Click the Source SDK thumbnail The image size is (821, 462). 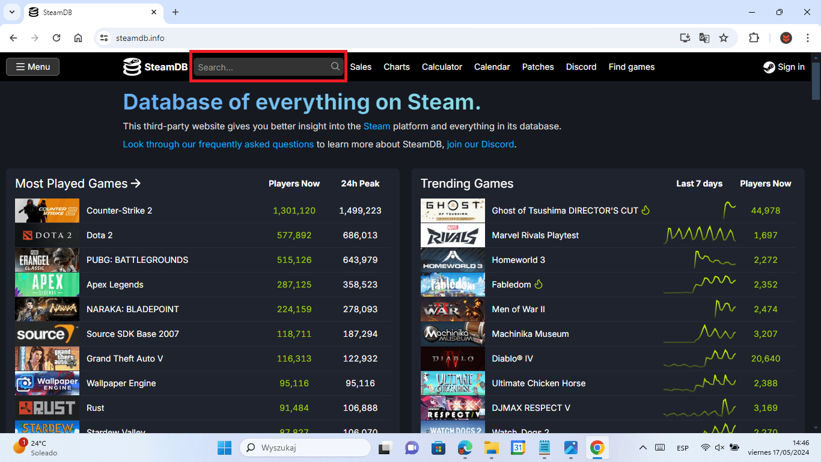[x=47, y=334]
